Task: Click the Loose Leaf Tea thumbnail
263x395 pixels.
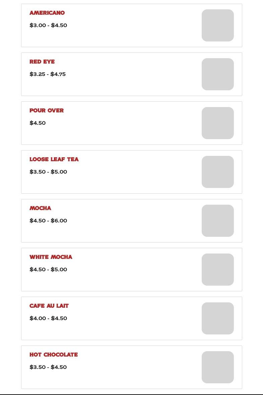Action: point(217,172)
